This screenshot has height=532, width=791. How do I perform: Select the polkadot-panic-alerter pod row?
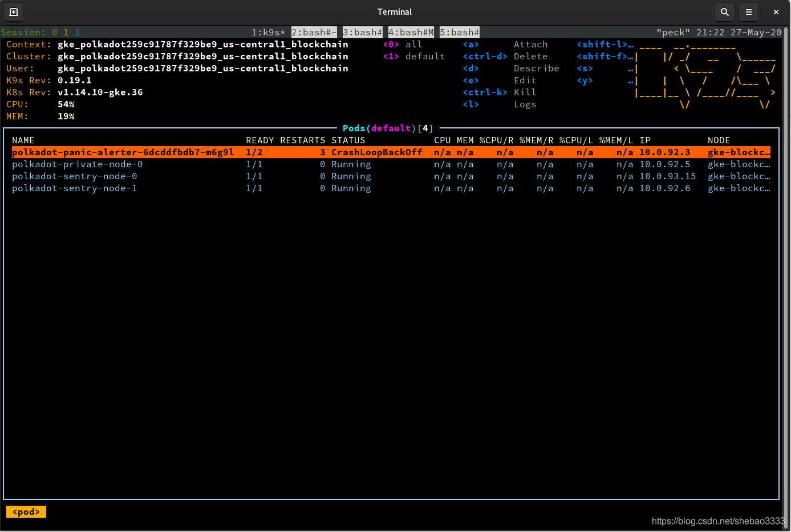(391, 152)
